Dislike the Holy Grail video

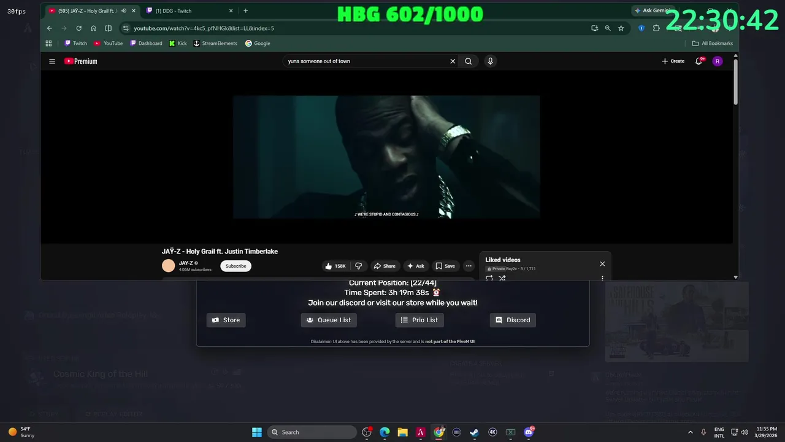pyautogui.click(x=359, y=266)
